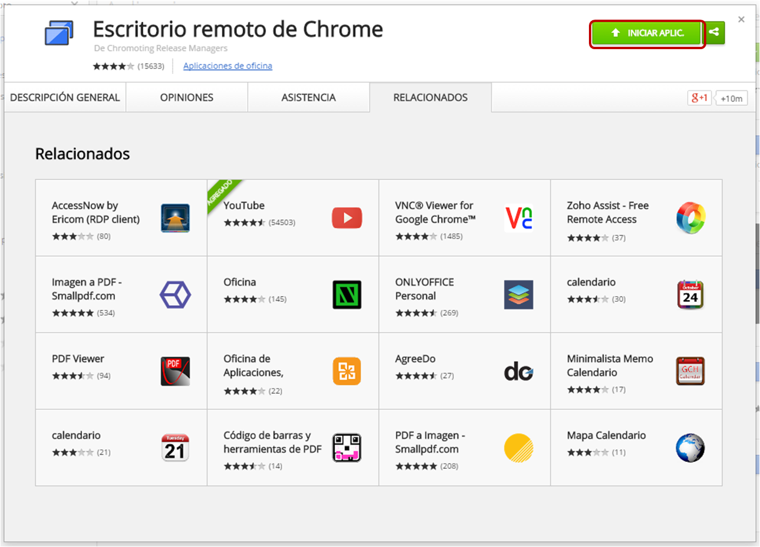Open the Asistencia tab
This screenshot has width=760, height=547.
click(309, 98)
